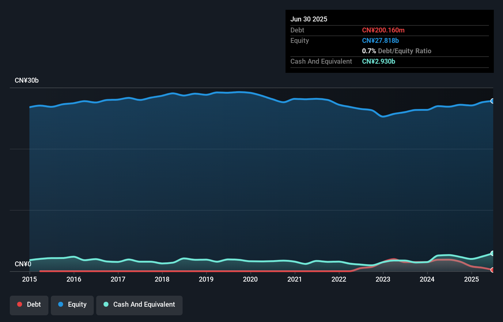Click the 2018 label on the x-axis
Viewport: 503px width, 322px height.
pos(162,279)
